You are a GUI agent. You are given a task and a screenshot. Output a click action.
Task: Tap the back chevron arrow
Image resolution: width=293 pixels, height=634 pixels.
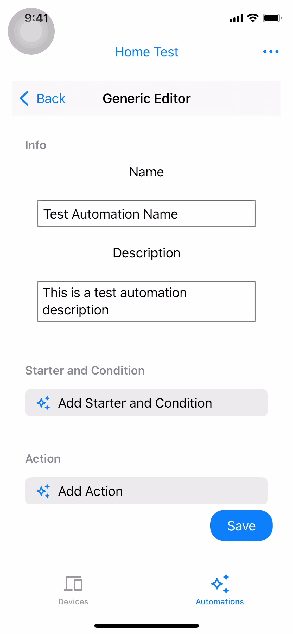(24, 98)
